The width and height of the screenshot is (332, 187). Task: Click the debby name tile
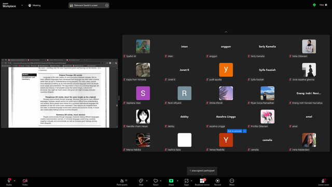tap(185, 116)
